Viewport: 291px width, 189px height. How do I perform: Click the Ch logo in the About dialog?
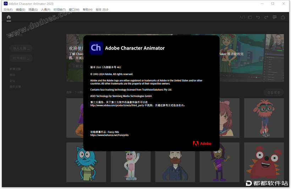point(96,48)
